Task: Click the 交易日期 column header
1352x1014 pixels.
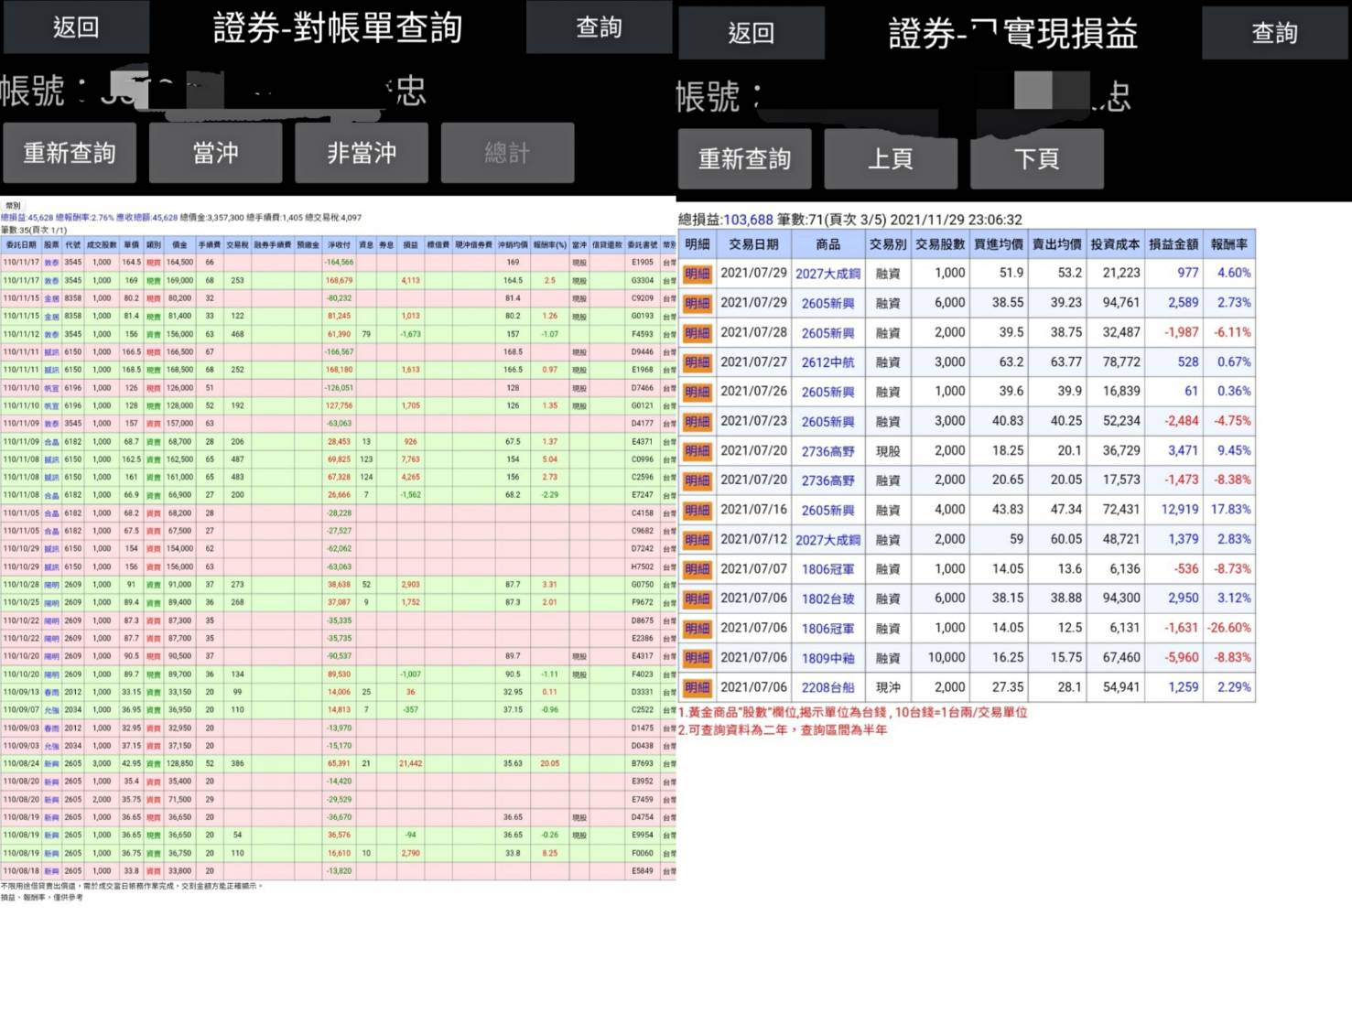Action: [x=753, y=244]
